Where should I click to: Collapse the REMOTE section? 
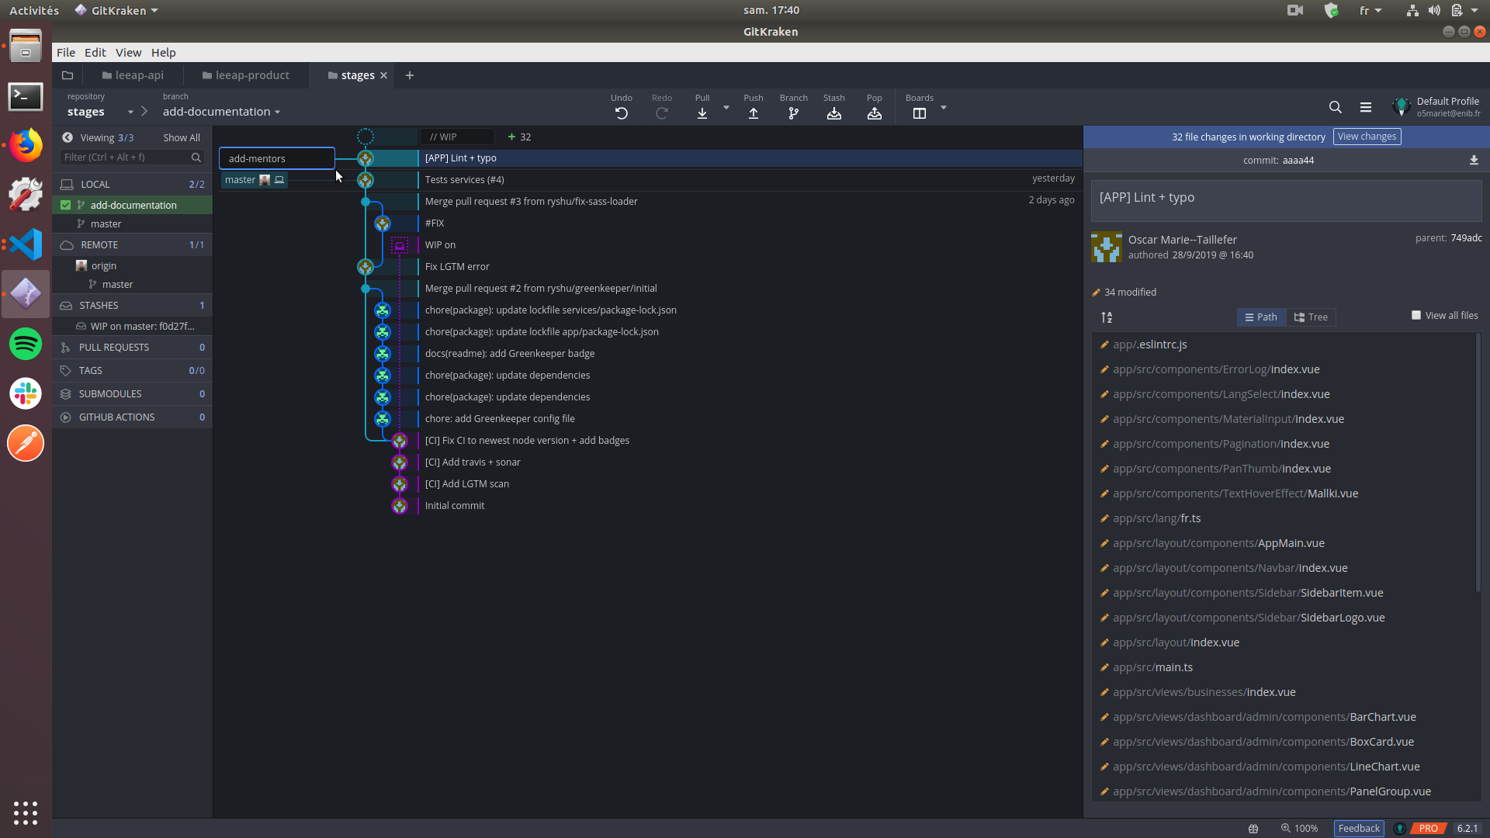[133, 244]
